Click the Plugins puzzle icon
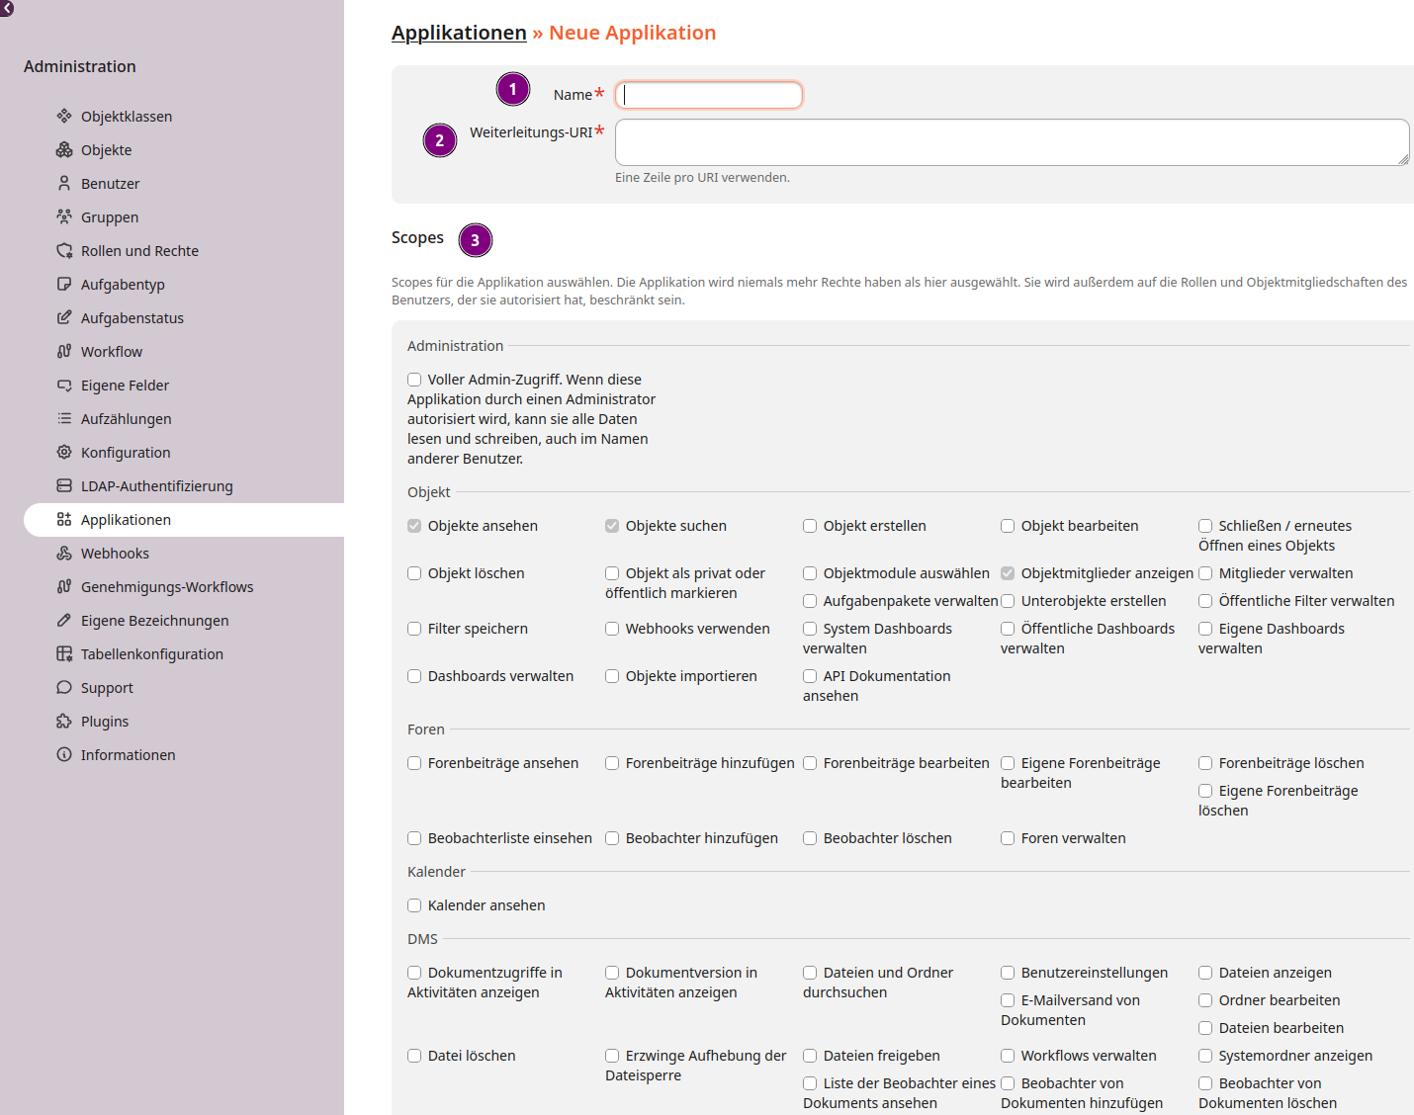 [x=64, y=721]
